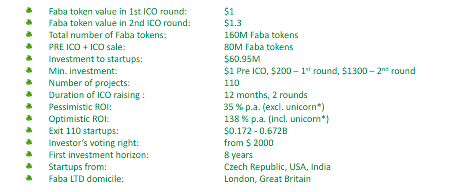Select the '$1.3' second round token value
The image size is (454, 192).
click(233, 23)
